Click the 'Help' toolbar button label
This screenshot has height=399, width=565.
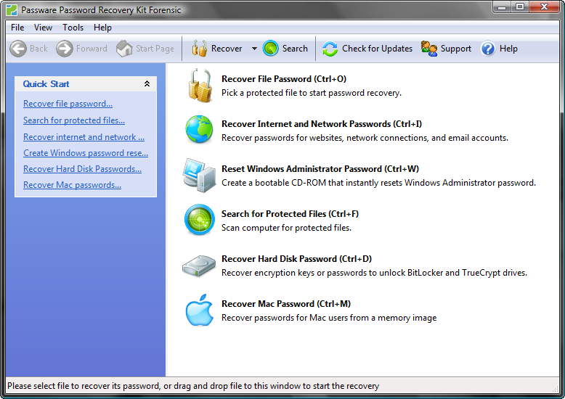[x=508, y=49]
